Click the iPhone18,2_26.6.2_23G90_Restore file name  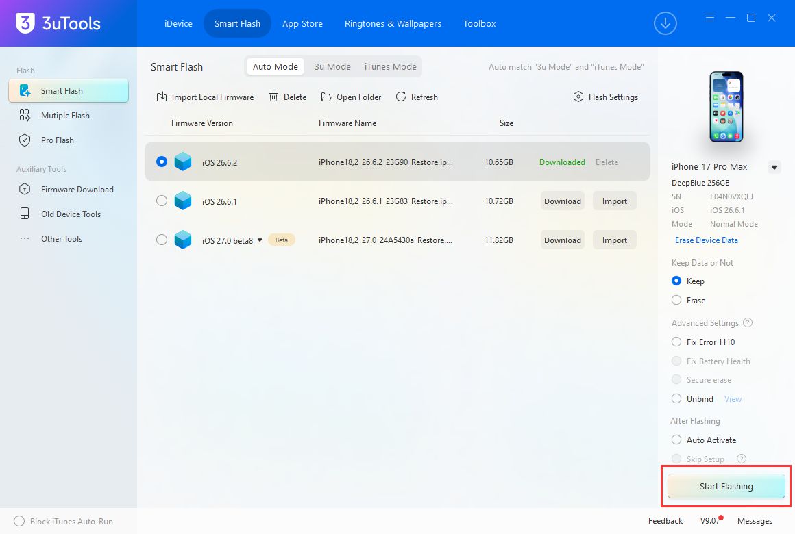tap(385, 162)
